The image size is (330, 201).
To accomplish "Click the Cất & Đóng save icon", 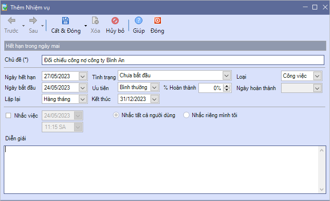I will 66,21.
